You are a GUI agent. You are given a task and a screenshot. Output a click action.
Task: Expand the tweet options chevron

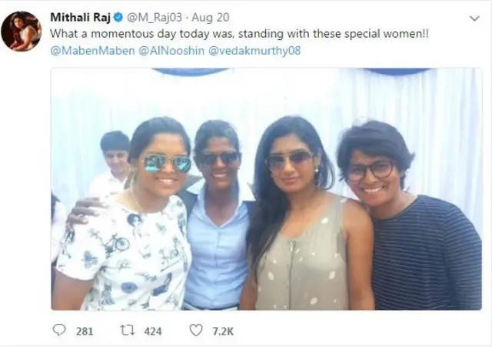[x=474, y=17]
